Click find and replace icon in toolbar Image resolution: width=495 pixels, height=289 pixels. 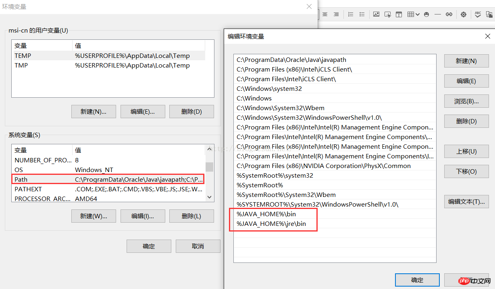click(x=489, y=14)
